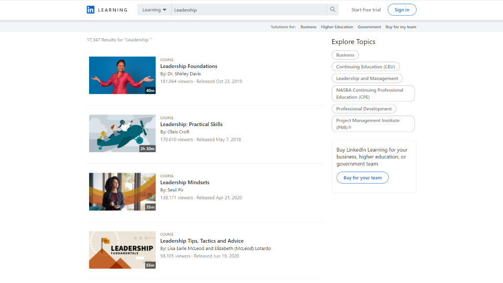Open Leadership: Practical Skills airplane thumbnail

122,133
